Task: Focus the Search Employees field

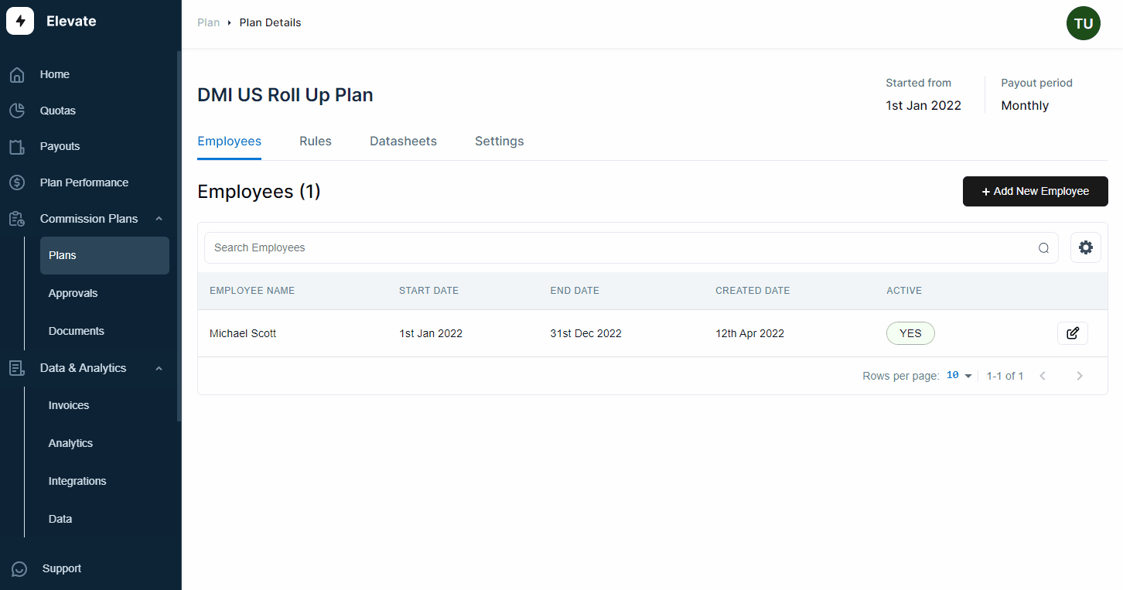Action: tap(631, 247)
